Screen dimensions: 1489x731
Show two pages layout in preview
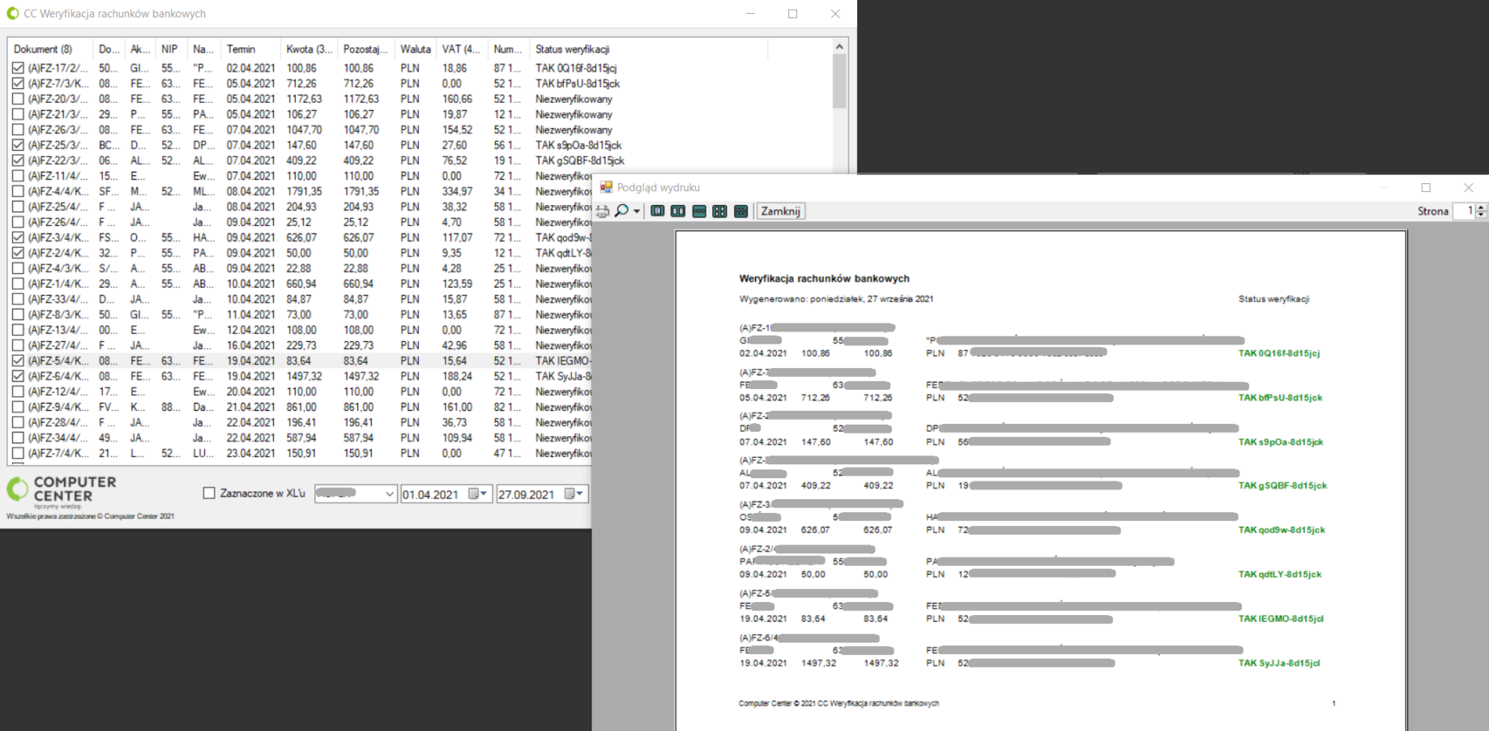pyautogui.click(x=678, y=211)
